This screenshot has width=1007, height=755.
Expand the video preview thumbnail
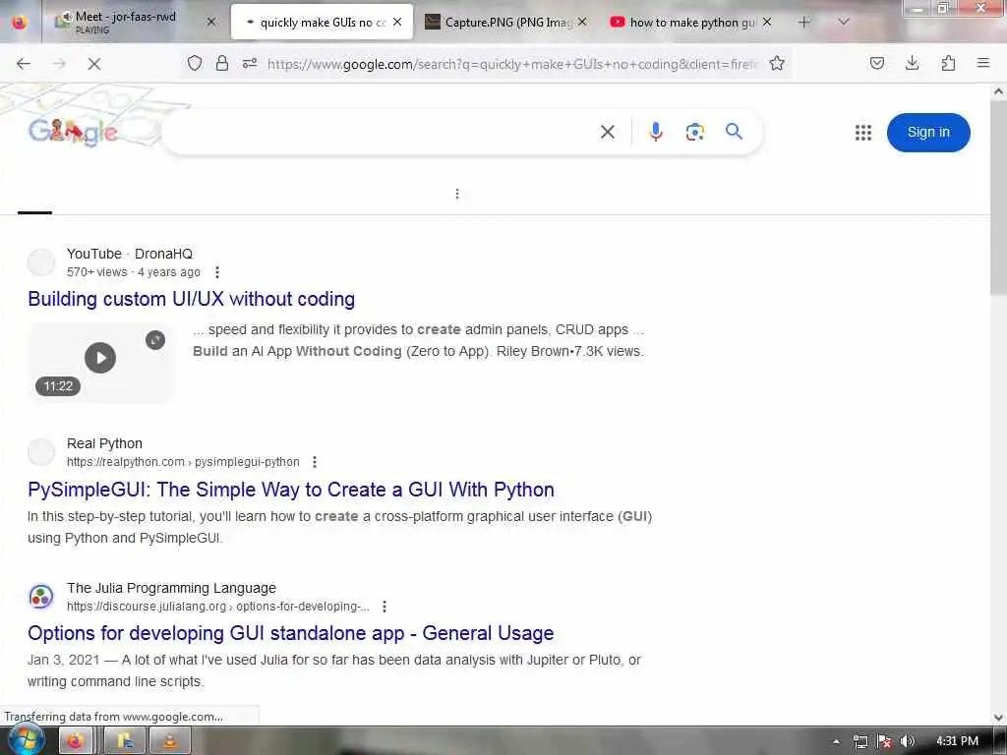[155, 340]
